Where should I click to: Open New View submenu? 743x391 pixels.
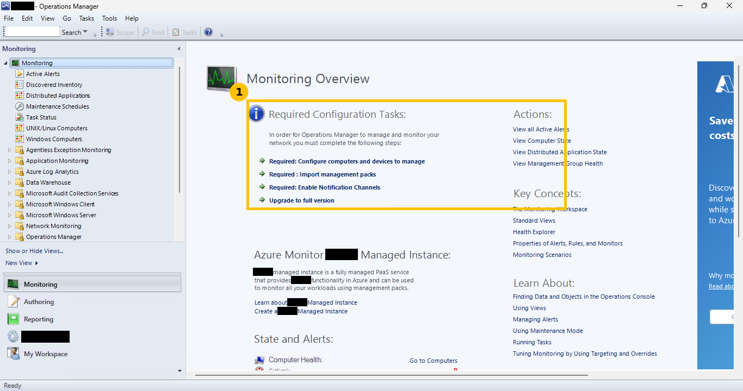point(22,263)
